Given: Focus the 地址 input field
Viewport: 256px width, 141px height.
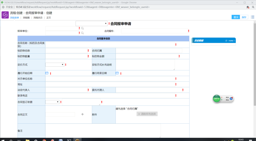Looking at the screenshot, I should pos(110,84).
